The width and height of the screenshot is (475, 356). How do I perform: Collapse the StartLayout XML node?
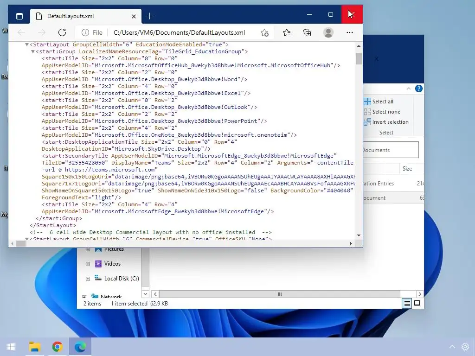click(26, 44)
